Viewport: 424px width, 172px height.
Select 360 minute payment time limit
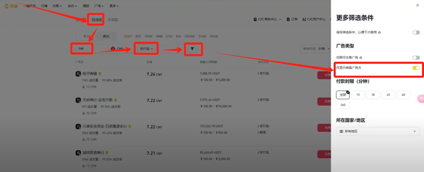point(343,105)
